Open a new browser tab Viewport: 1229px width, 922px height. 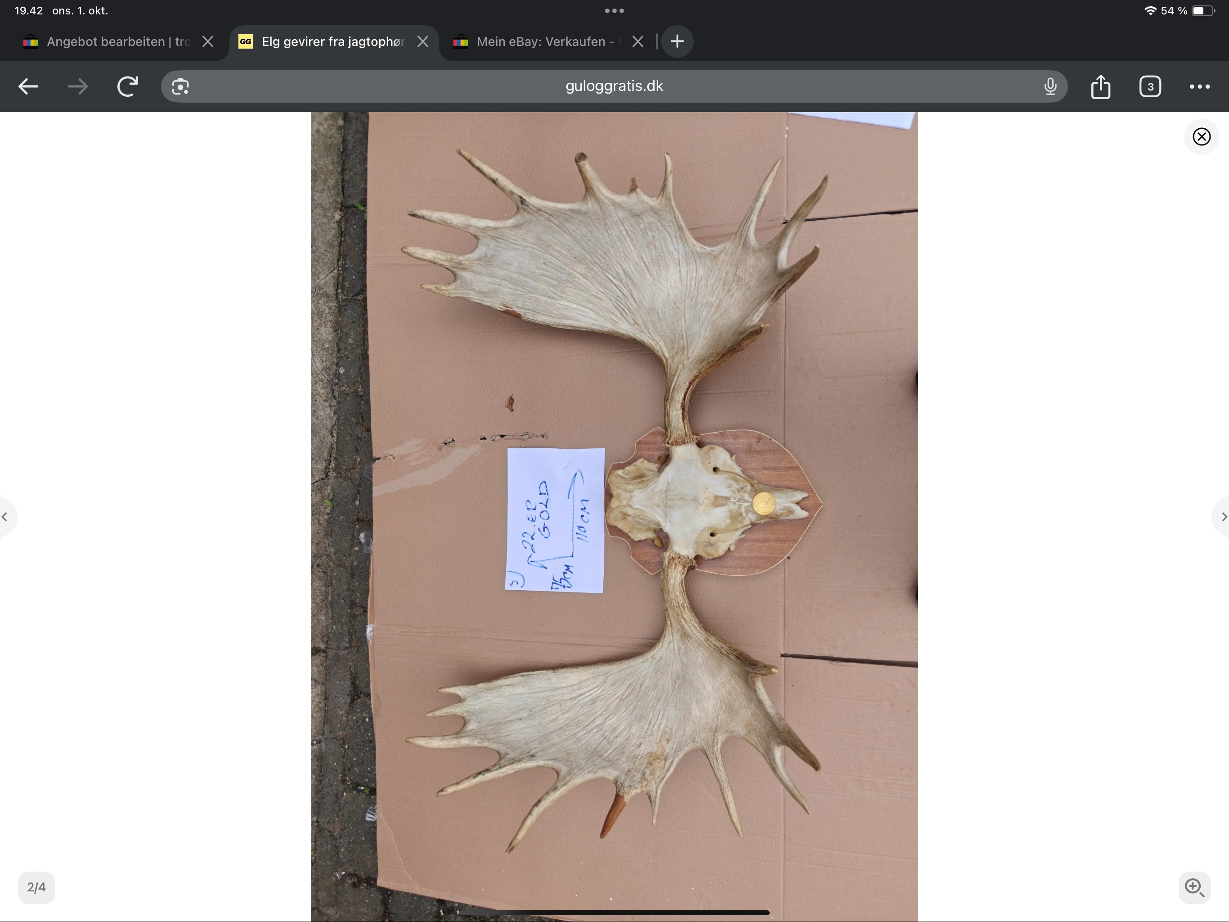(677, 42)
